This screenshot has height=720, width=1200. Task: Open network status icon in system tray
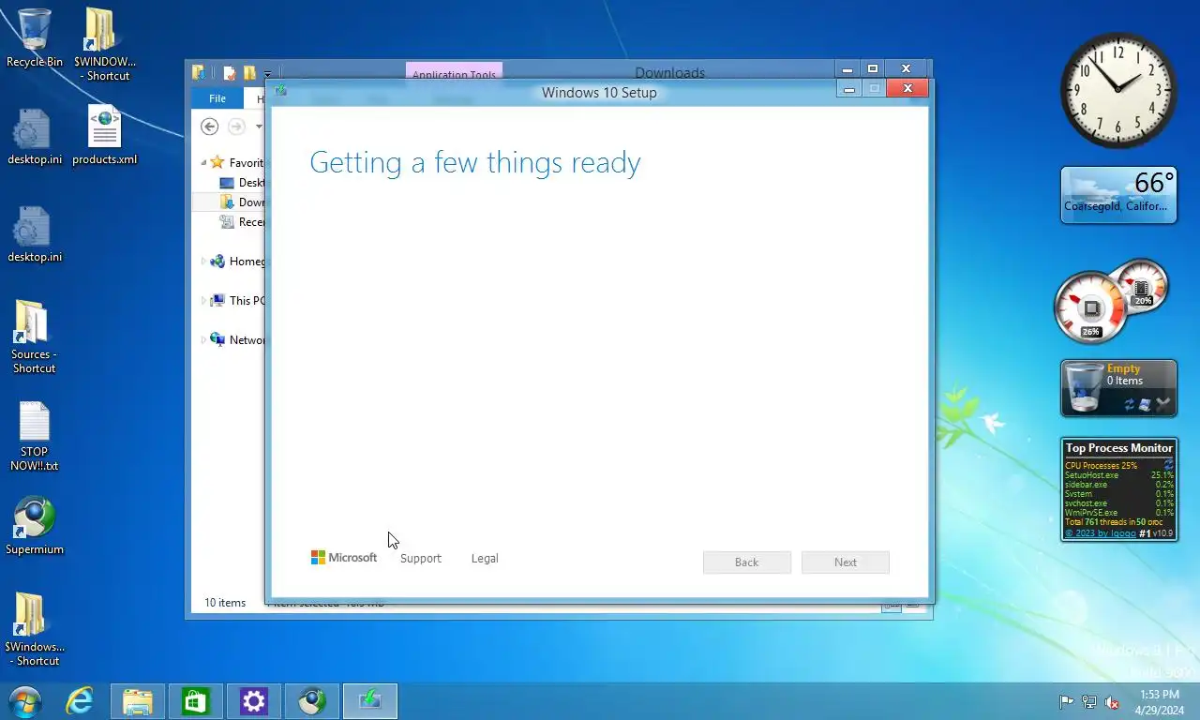pyautogui.click(x=1089, y=701)
